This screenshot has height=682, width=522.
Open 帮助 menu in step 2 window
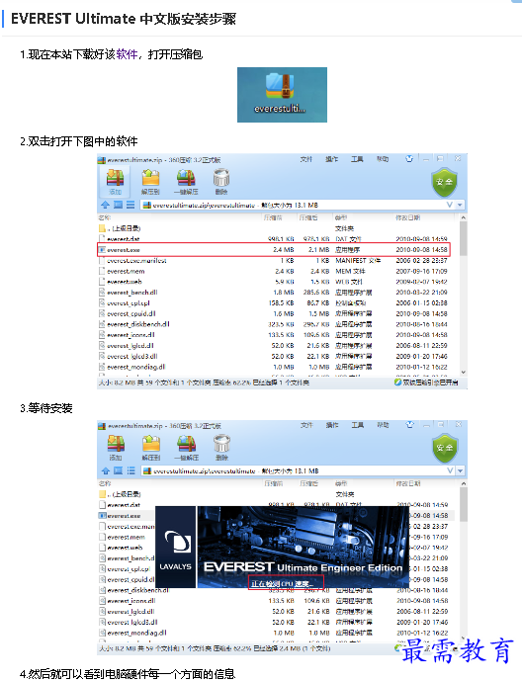[383, 159]
